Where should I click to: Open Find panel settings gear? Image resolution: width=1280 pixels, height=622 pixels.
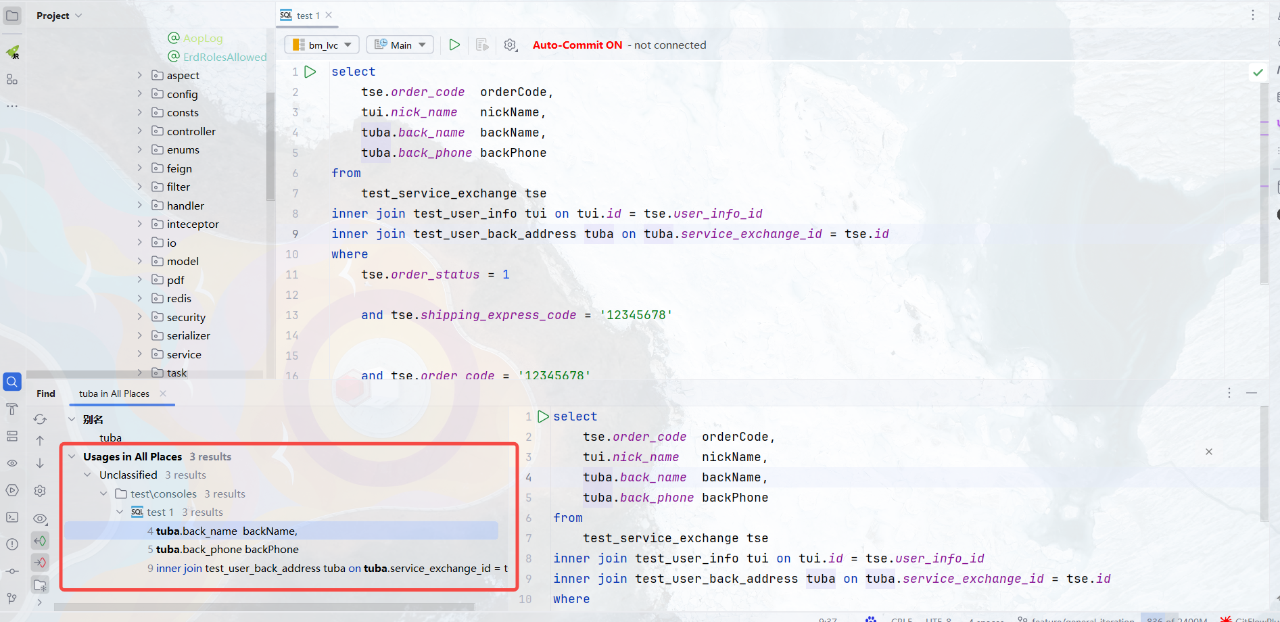pyautogui.click(x=40, y=491)
